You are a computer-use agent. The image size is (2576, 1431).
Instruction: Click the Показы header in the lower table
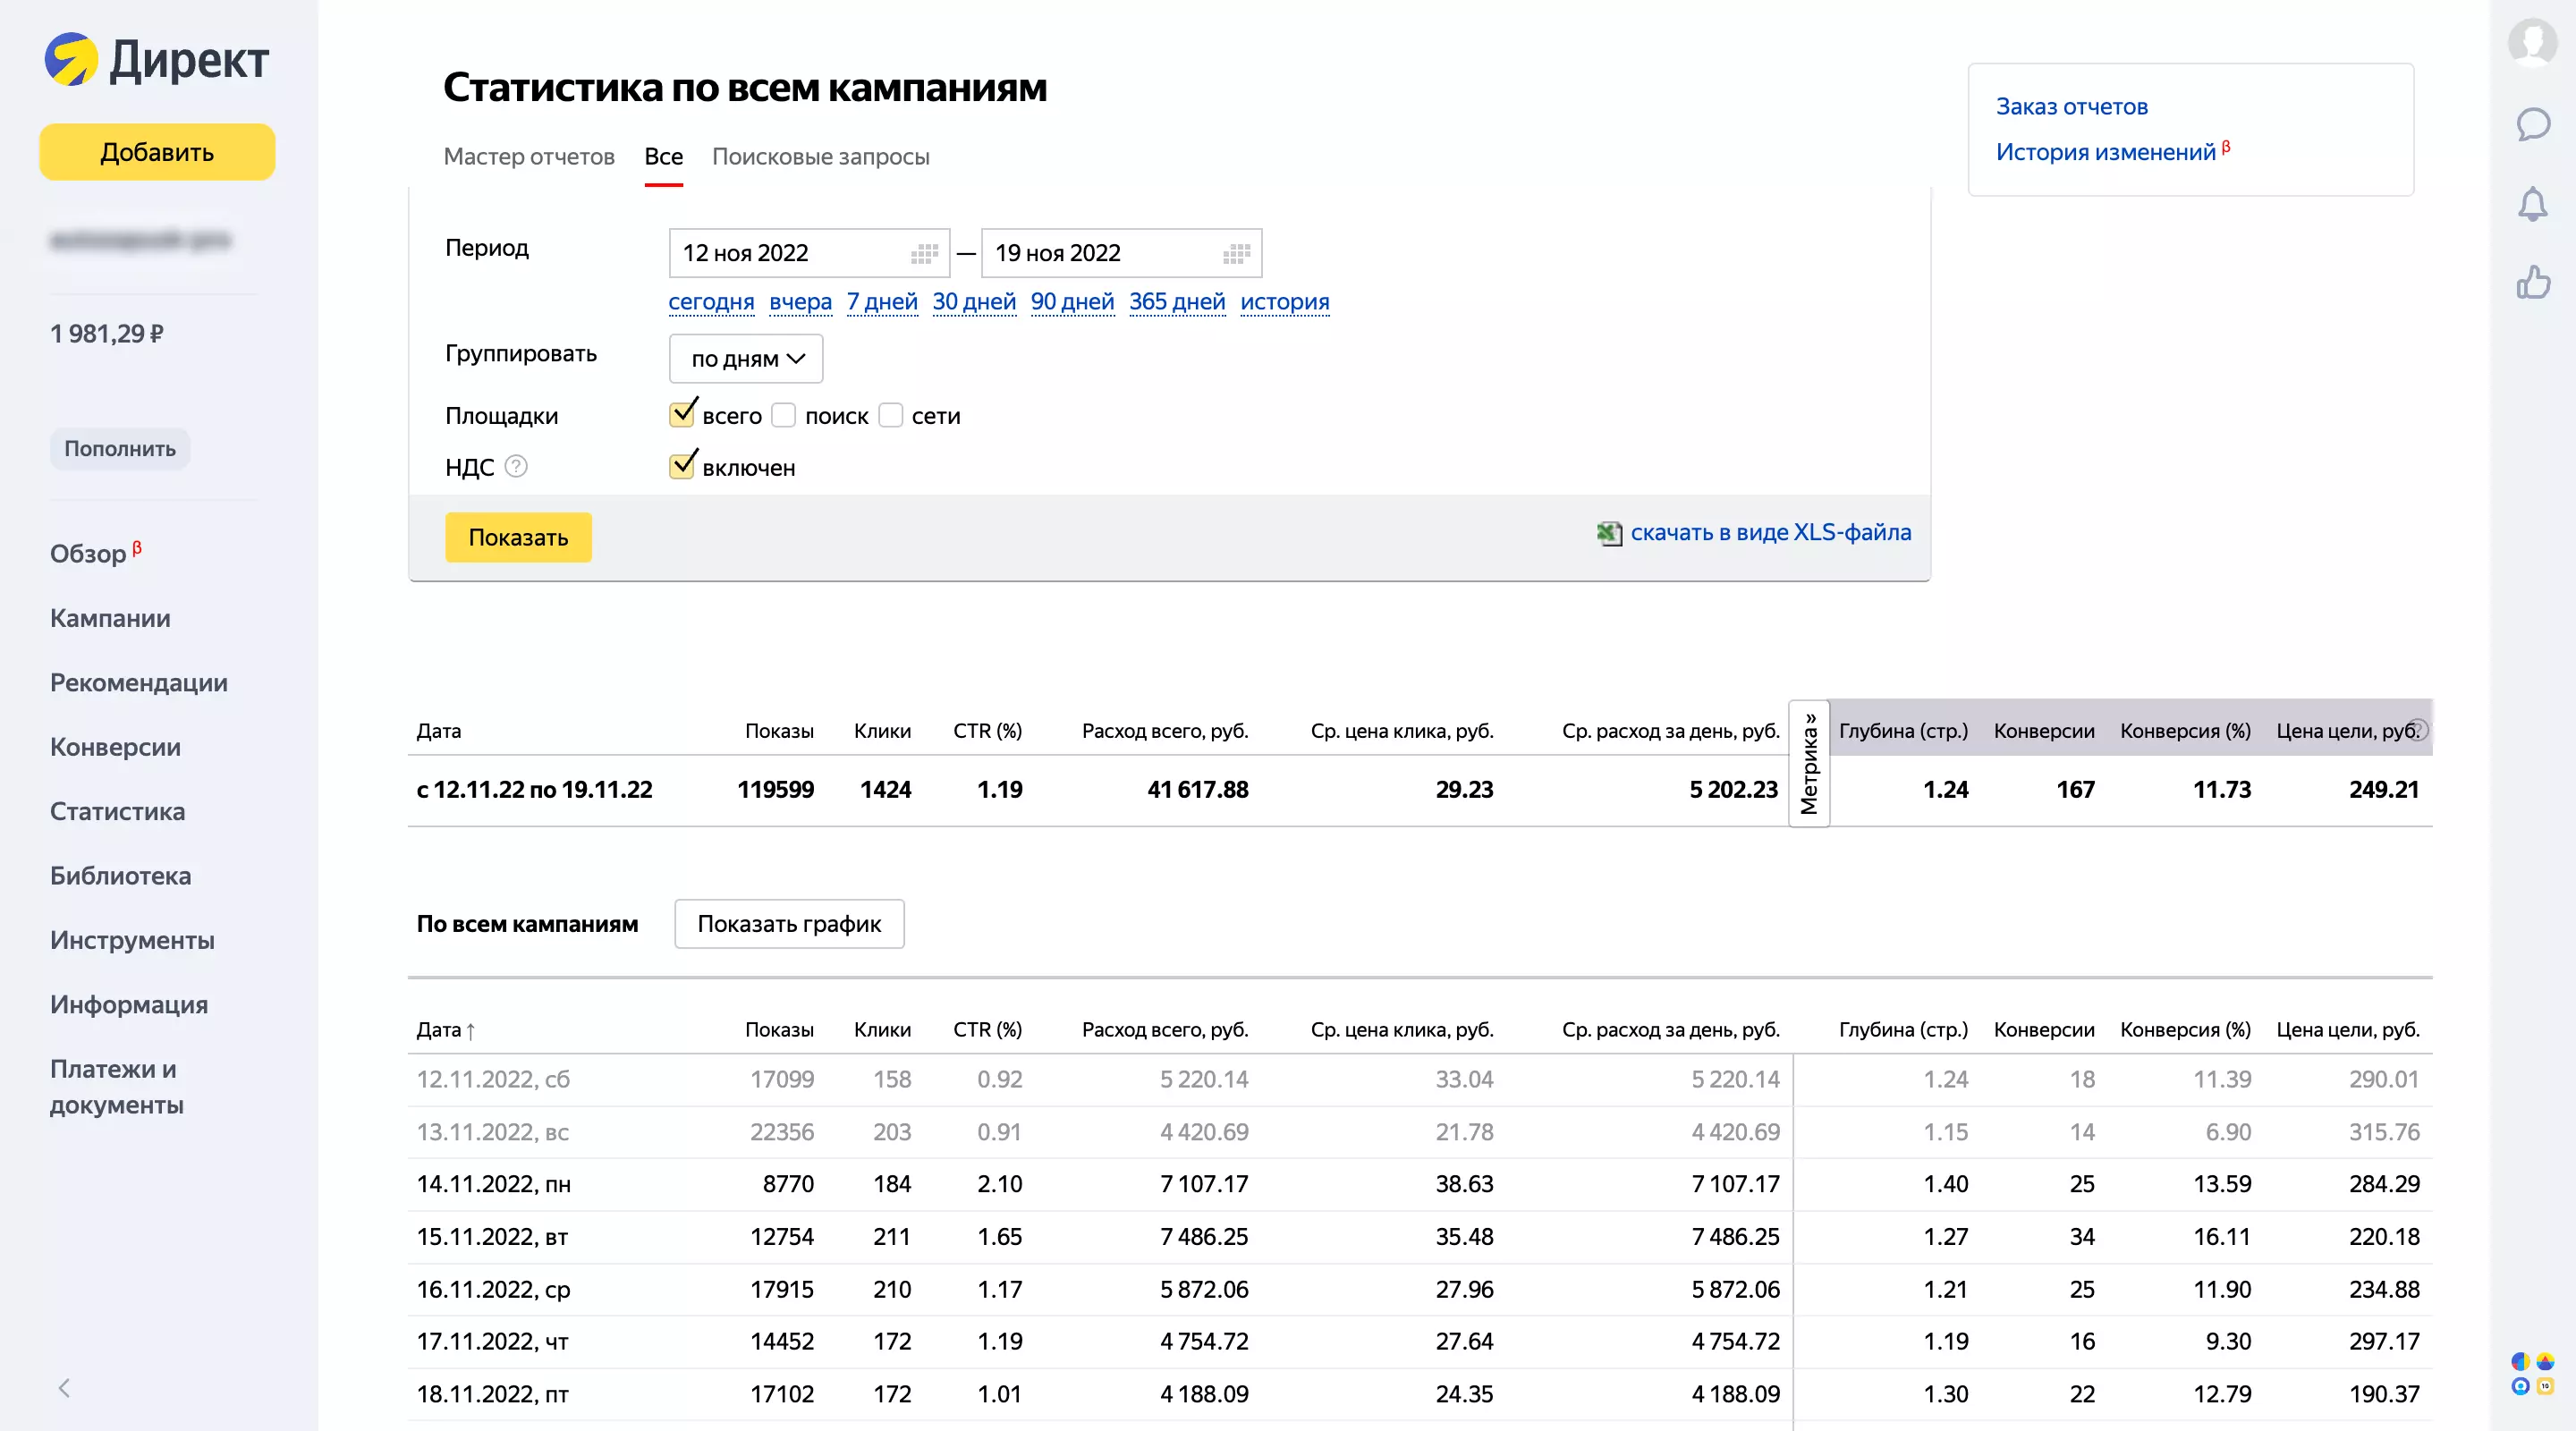[x=779, y=1029]
